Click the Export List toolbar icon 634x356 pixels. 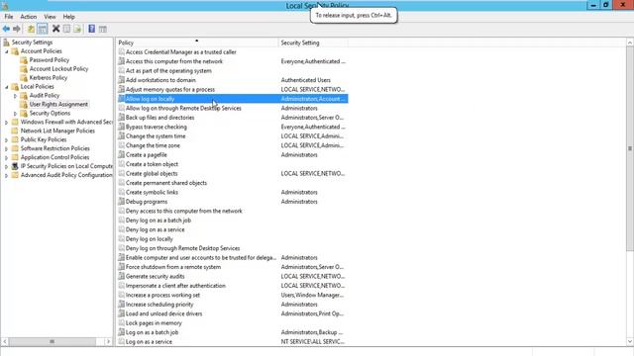click(x=77, y=29)
